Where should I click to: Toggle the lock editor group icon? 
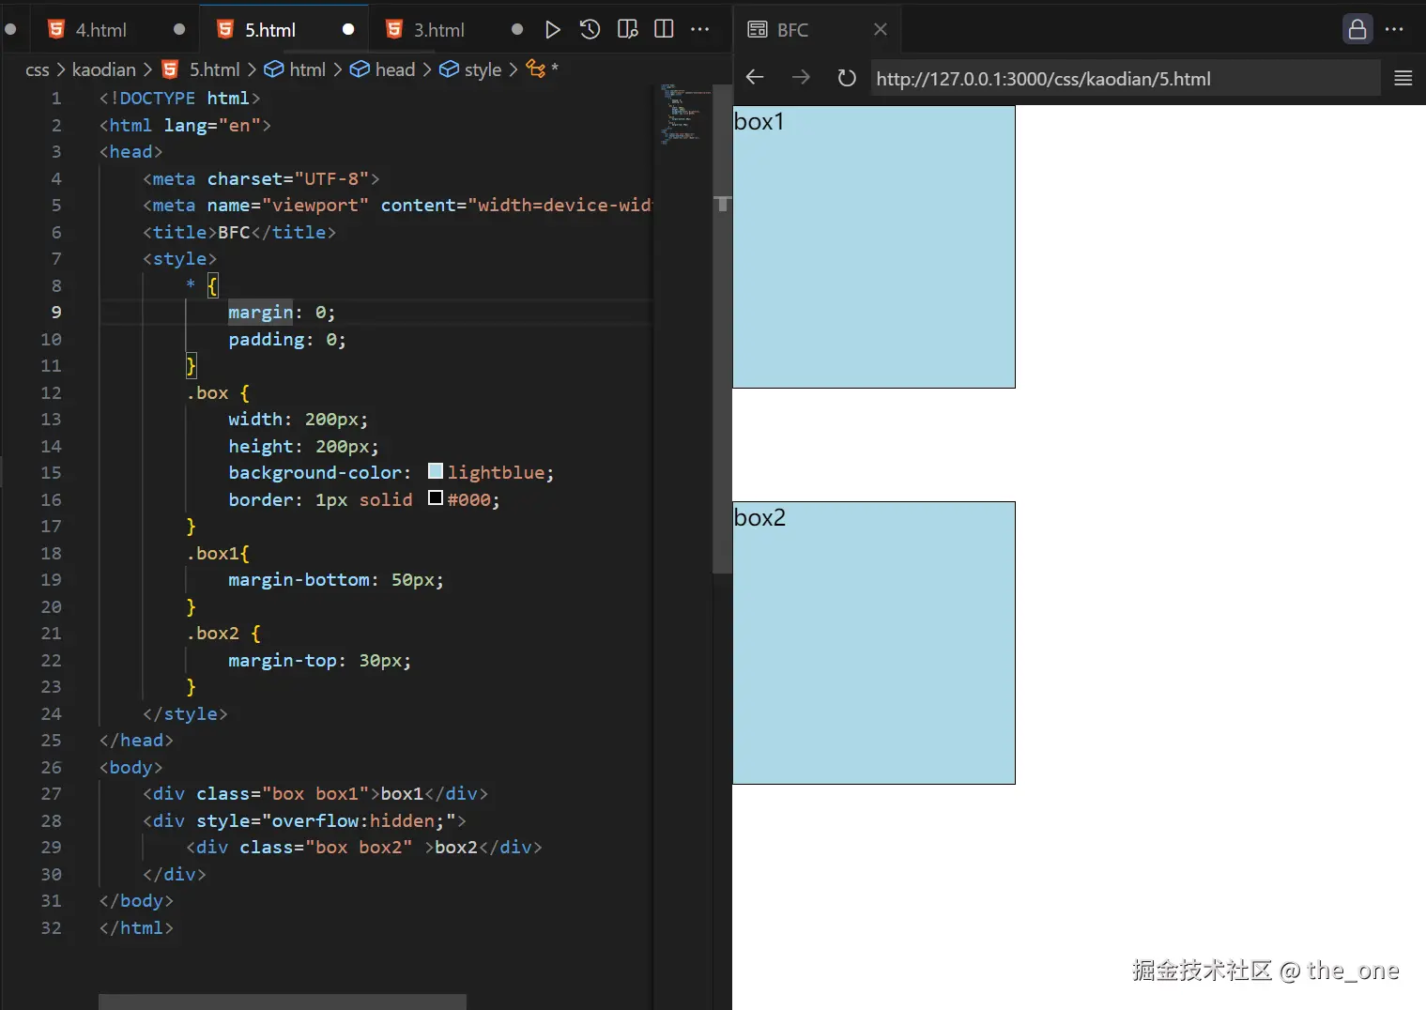click(x=1357, y=30)
